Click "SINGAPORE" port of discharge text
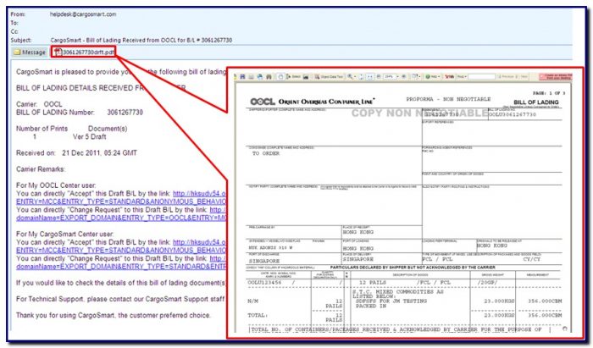593x348 pixels. point(264,261)
